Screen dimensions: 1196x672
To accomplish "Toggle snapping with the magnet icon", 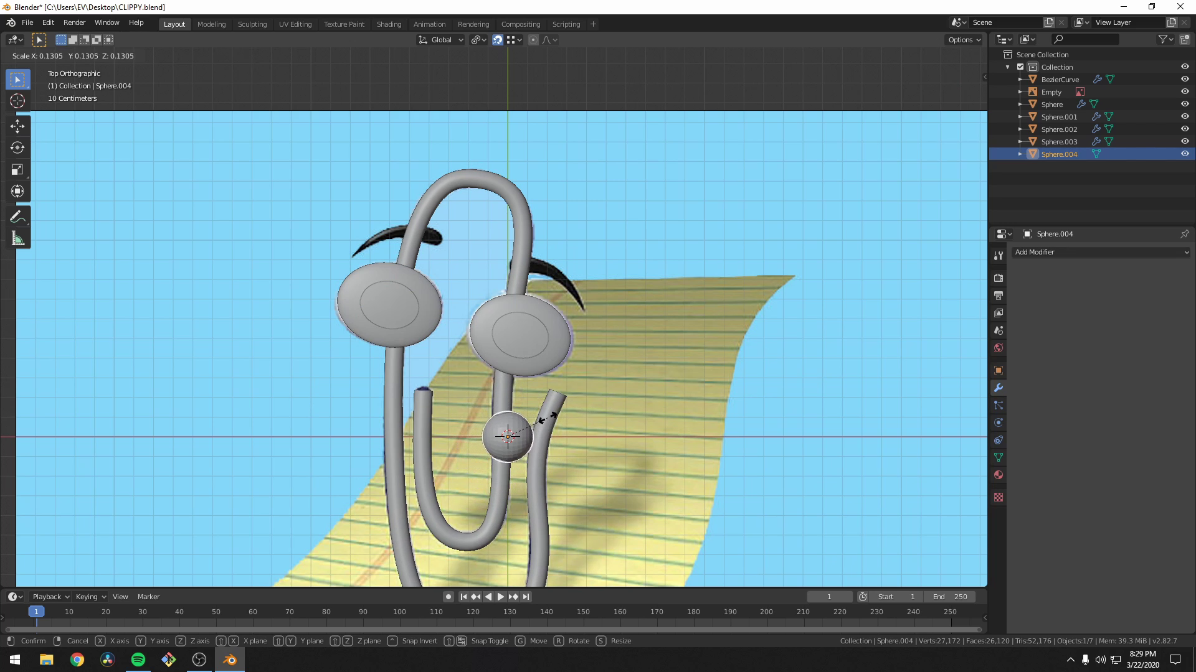I will click(x=497, y=39).
